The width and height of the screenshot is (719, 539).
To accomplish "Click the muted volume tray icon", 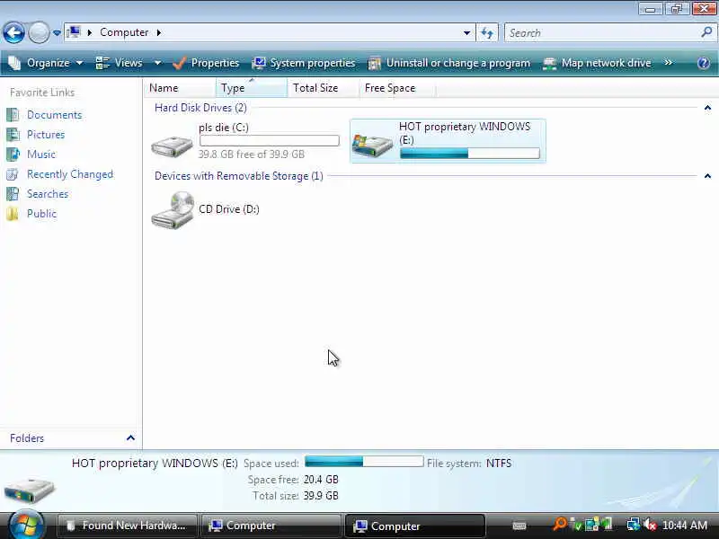I will tap(650, 525).
